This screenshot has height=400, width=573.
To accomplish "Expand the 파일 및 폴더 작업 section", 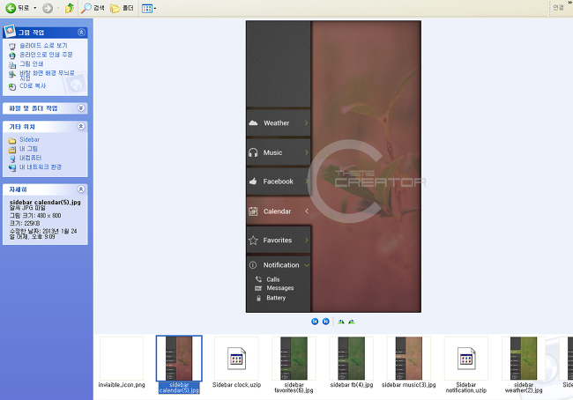I will tap(81, 107).
